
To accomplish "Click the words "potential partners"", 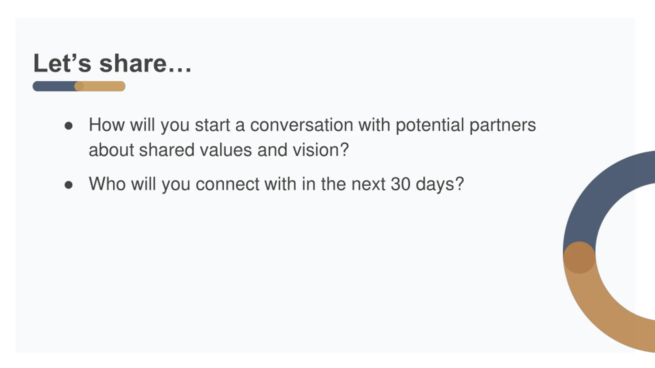I will coord(466,125).
